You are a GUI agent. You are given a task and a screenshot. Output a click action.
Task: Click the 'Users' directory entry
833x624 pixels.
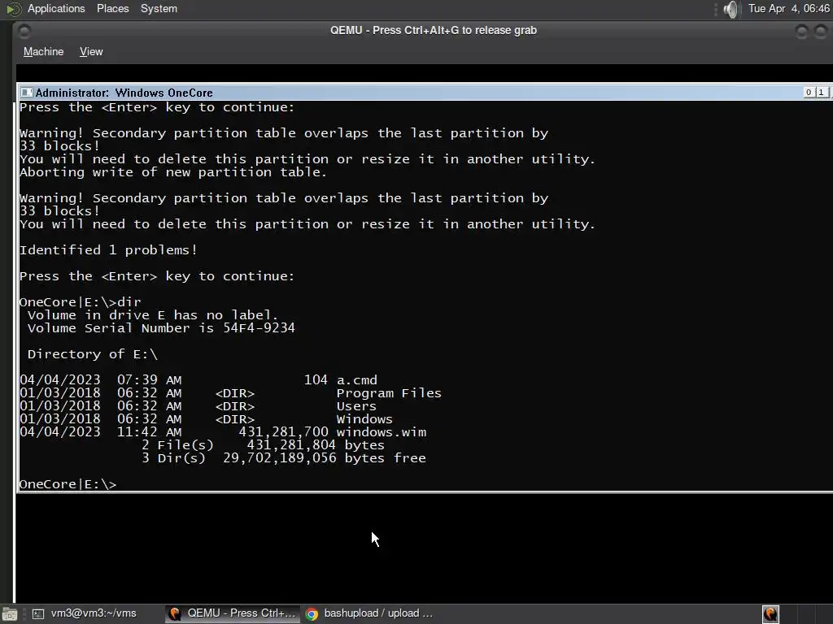click(x=356, y=406)
